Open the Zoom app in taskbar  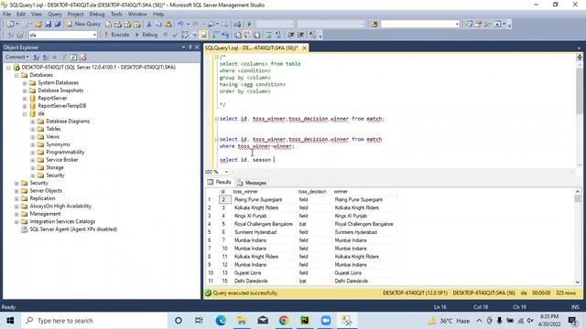point(326,321)
